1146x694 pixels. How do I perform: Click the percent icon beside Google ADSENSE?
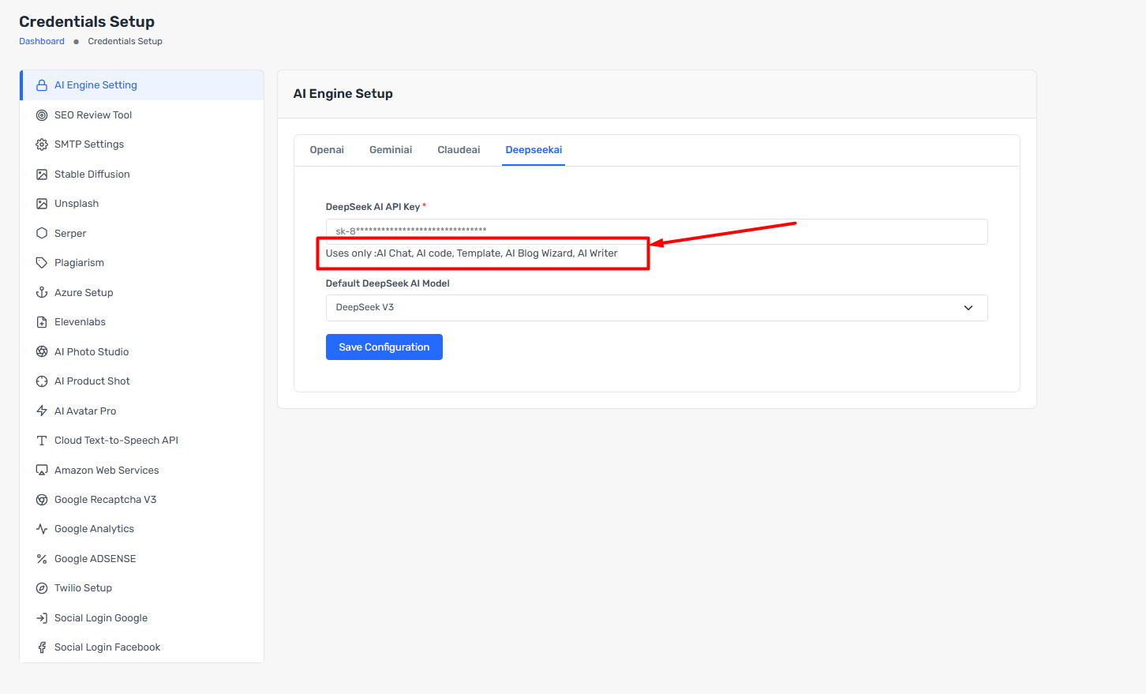[42, 559]
